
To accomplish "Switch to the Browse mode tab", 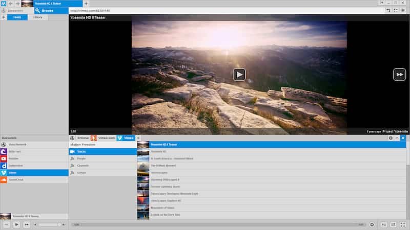I will point(51,11).
